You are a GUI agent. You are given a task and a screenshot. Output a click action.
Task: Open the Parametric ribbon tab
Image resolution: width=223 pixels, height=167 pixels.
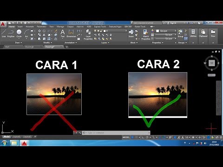(41, 26)
